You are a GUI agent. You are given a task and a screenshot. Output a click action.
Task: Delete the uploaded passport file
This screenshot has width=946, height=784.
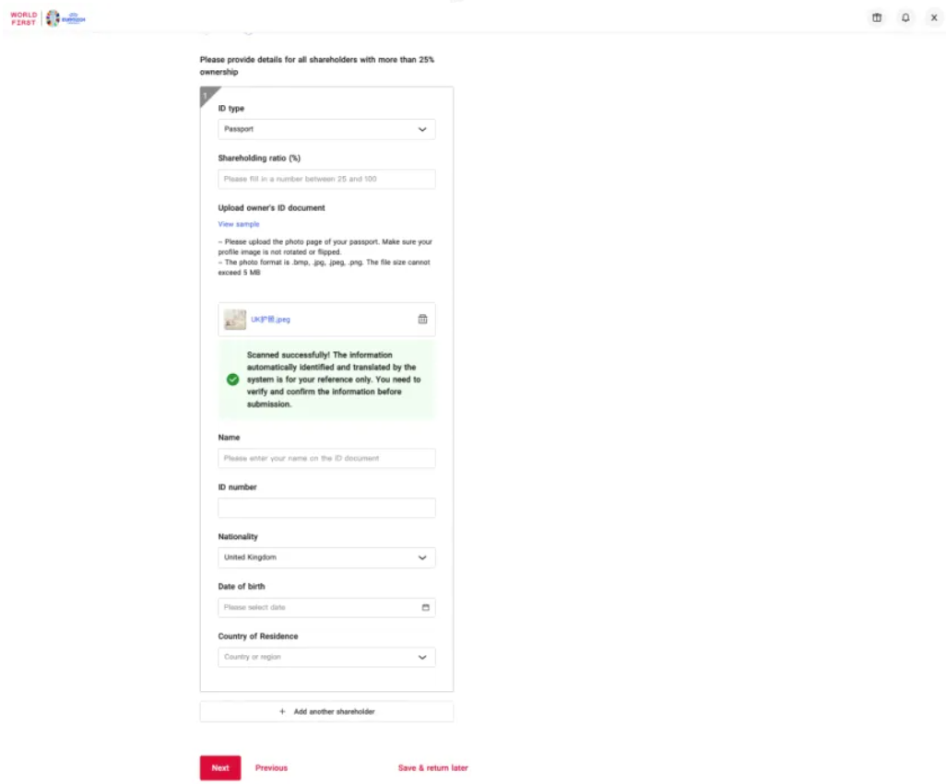(x=422, y=320)
